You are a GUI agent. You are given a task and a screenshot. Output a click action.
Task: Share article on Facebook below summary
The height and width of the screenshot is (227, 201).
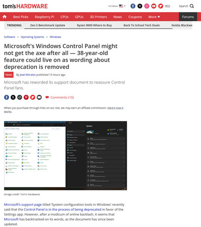pyautogui.click(x=6, y=97)
